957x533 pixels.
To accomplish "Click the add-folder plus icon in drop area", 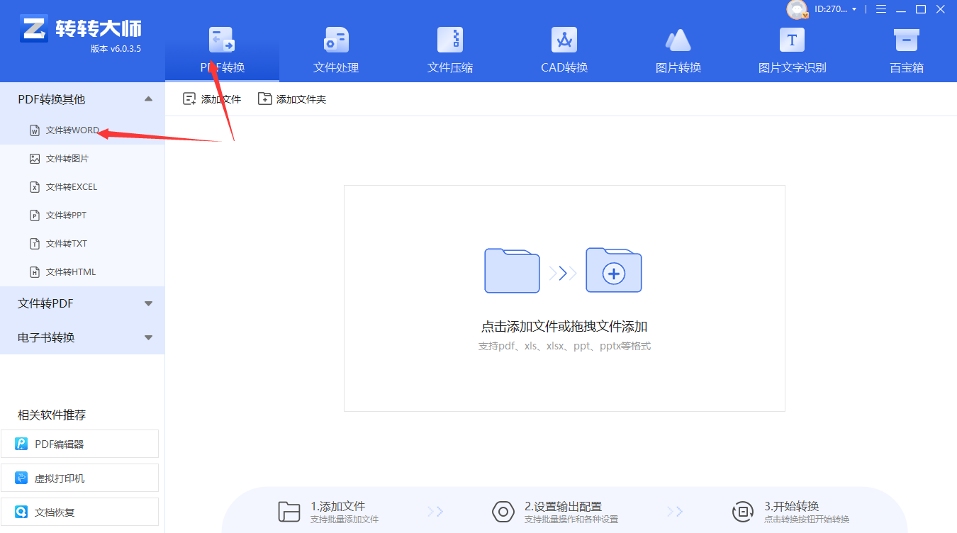I will click(x=614, y=271).
